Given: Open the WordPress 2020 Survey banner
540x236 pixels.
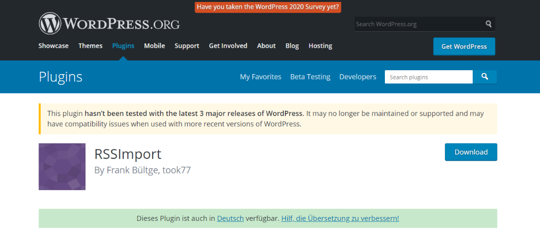Looking at the screenshot, I should coord(268,6).
